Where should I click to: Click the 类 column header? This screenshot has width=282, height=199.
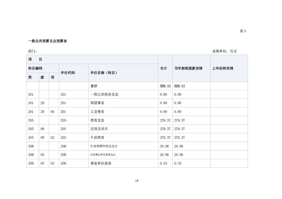33,77
